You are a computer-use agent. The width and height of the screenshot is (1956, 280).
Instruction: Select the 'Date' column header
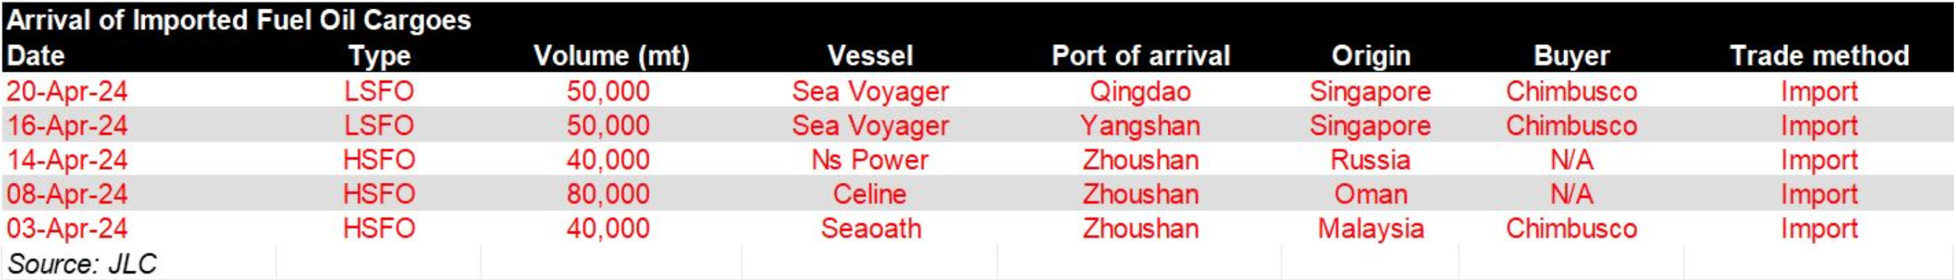pyautogui.click(x=36, y=55)
